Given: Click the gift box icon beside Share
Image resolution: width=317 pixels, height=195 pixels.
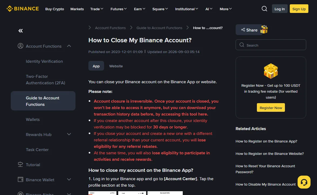Looking at the screenshot, I should [x=264, y=30].
